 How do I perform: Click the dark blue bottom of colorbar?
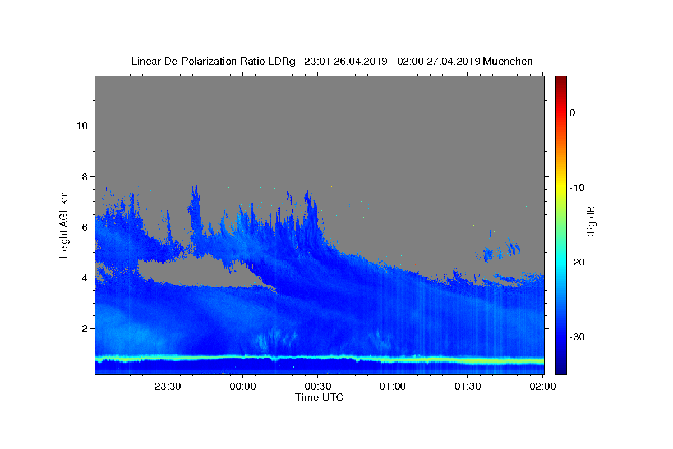click(x=561, y=368)
